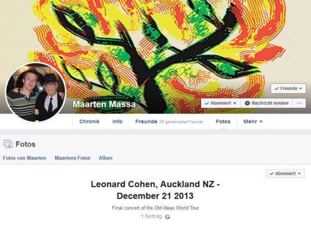Click the Messenger icon in Nachricht senden
Screen dimensions: 311x229
pos(247,103)
